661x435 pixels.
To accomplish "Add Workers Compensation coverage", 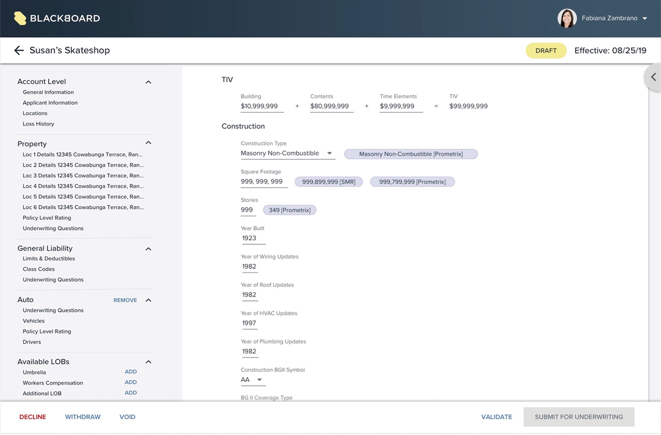I will pos(131,382).
